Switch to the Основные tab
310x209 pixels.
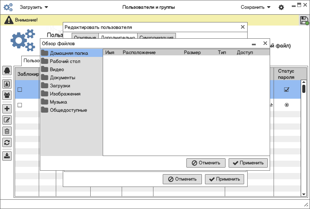point(85,36)
